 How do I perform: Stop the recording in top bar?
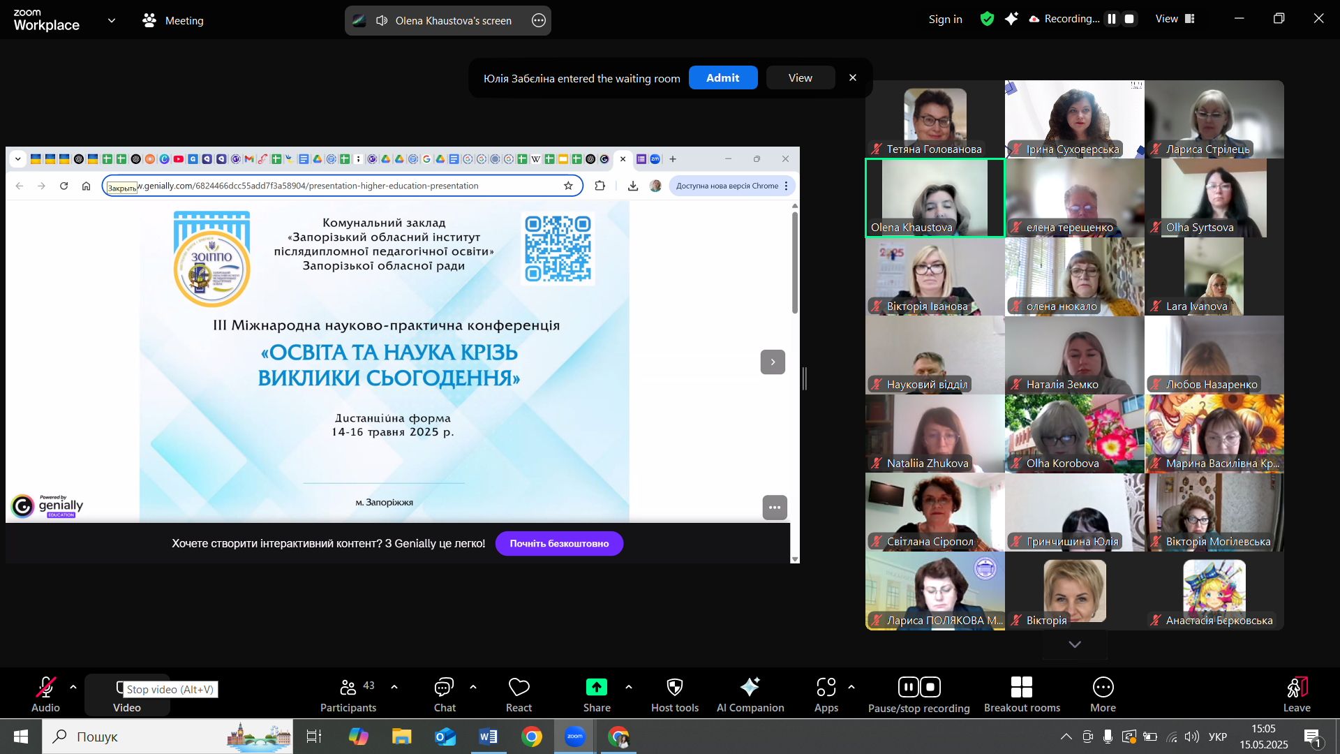1129,19
